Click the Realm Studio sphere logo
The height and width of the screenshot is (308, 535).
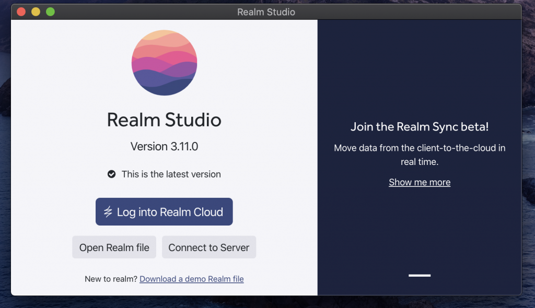(164, 63)
